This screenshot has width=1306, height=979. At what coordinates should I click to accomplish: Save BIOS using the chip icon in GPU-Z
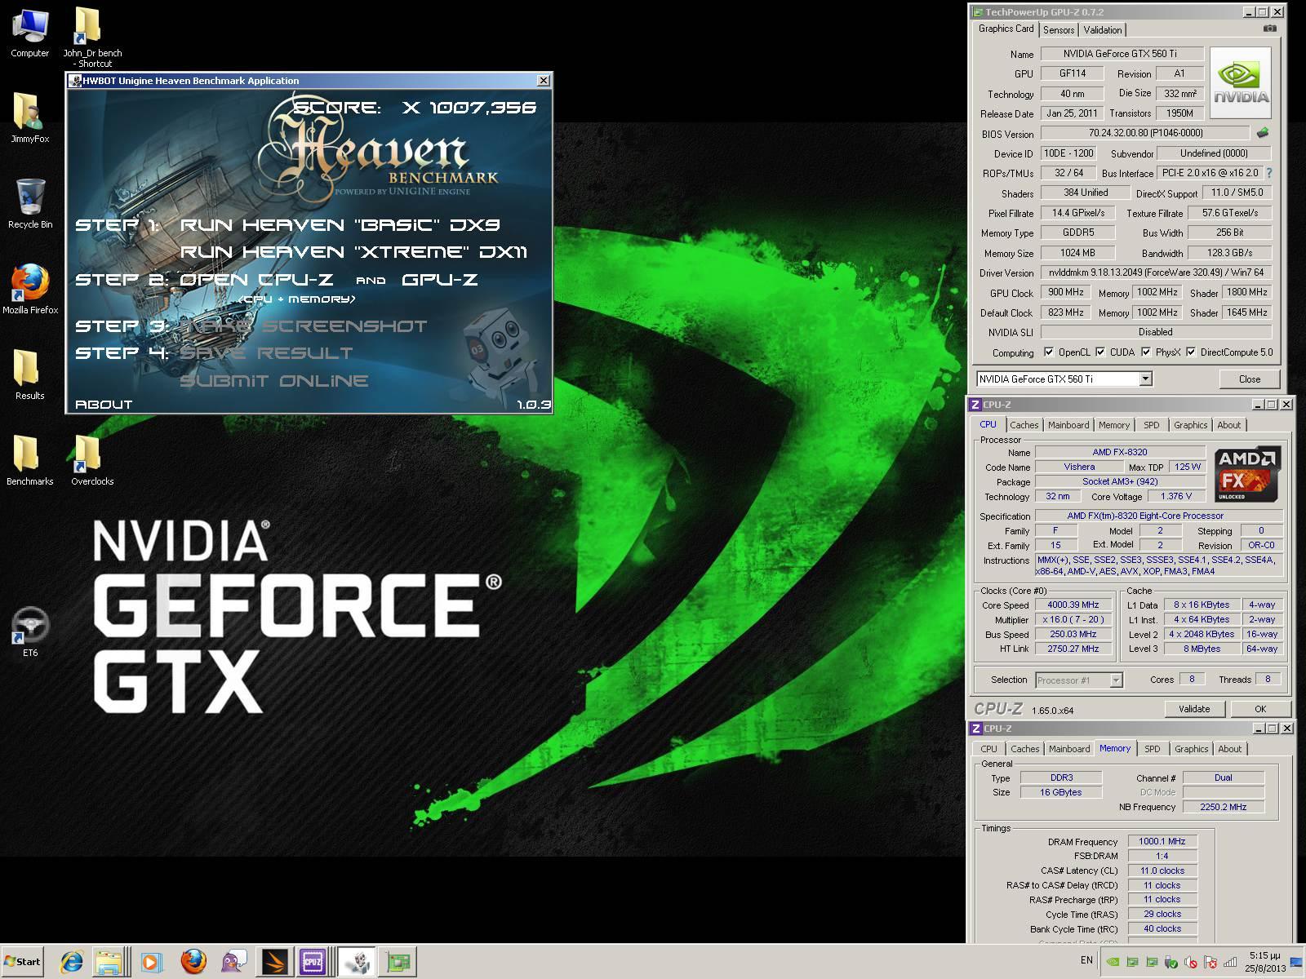pos(1263,132)
